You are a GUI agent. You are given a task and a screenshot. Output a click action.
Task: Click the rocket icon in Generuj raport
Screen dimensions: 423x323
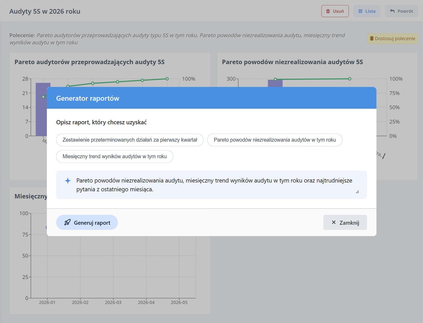point(67,222)
